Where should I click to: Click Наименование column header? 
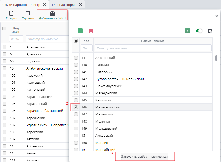coord(153,41)
